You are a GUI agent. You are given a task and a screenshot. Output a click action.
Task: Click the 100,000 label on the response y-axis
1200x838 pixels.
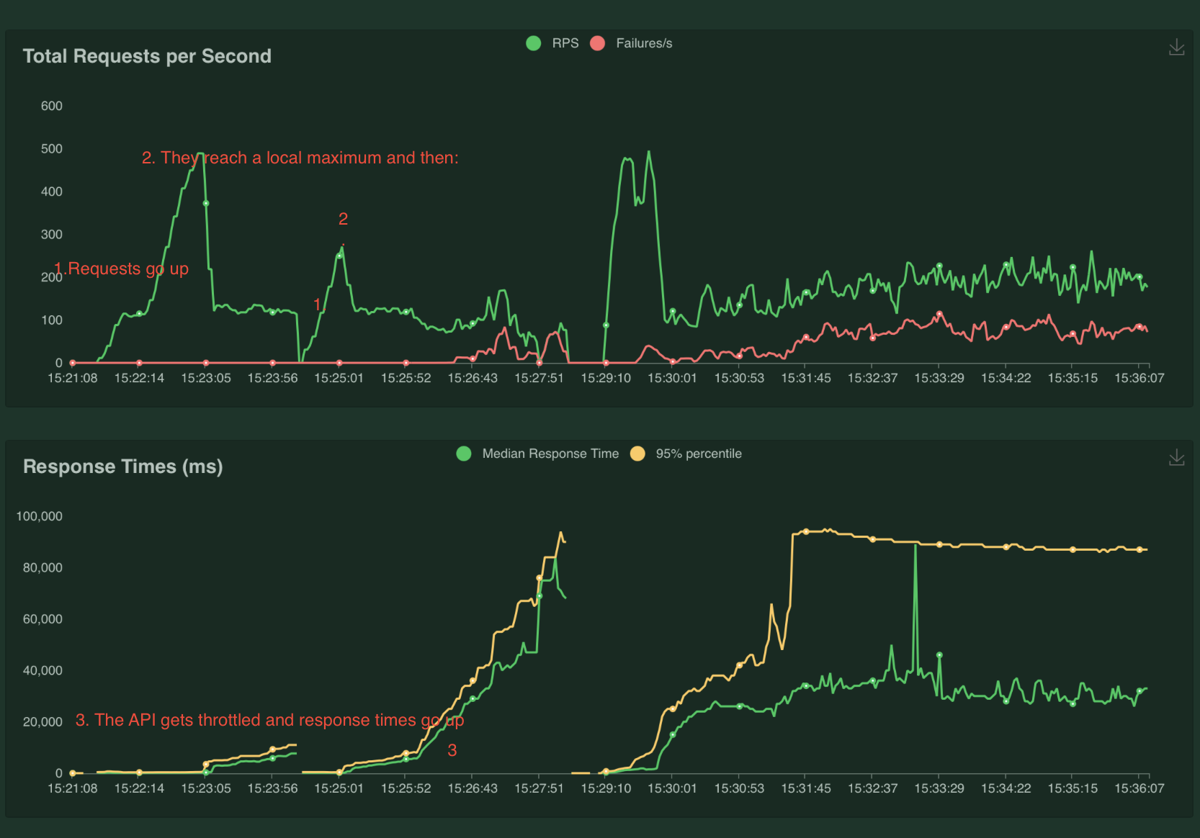[x=40, y=516]
